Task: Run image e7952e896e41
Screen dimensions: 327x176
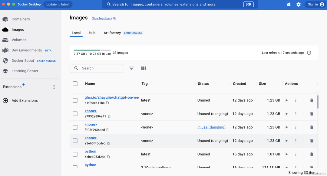Action: point(286,114)
